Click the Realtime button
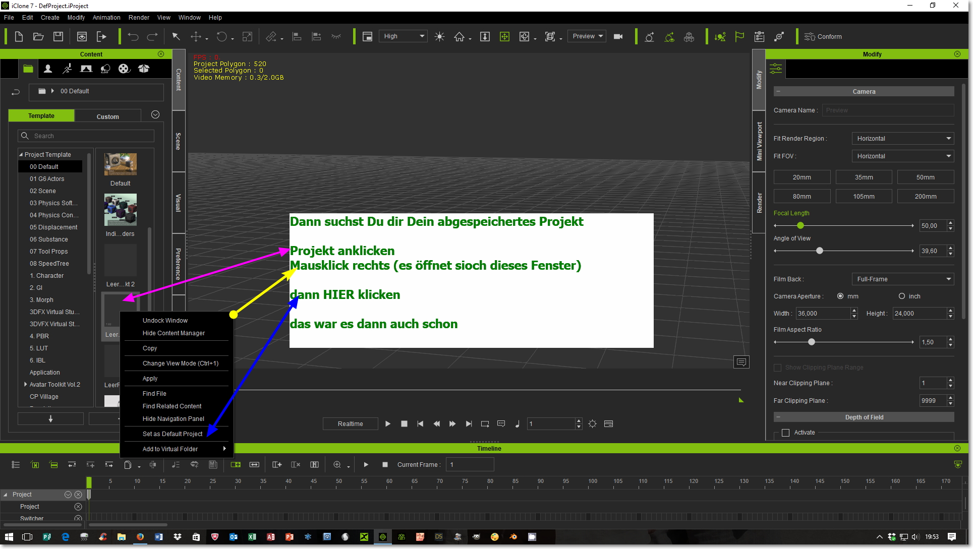The image size is (973, 549). pyautogui.click(x=350, y=424)
